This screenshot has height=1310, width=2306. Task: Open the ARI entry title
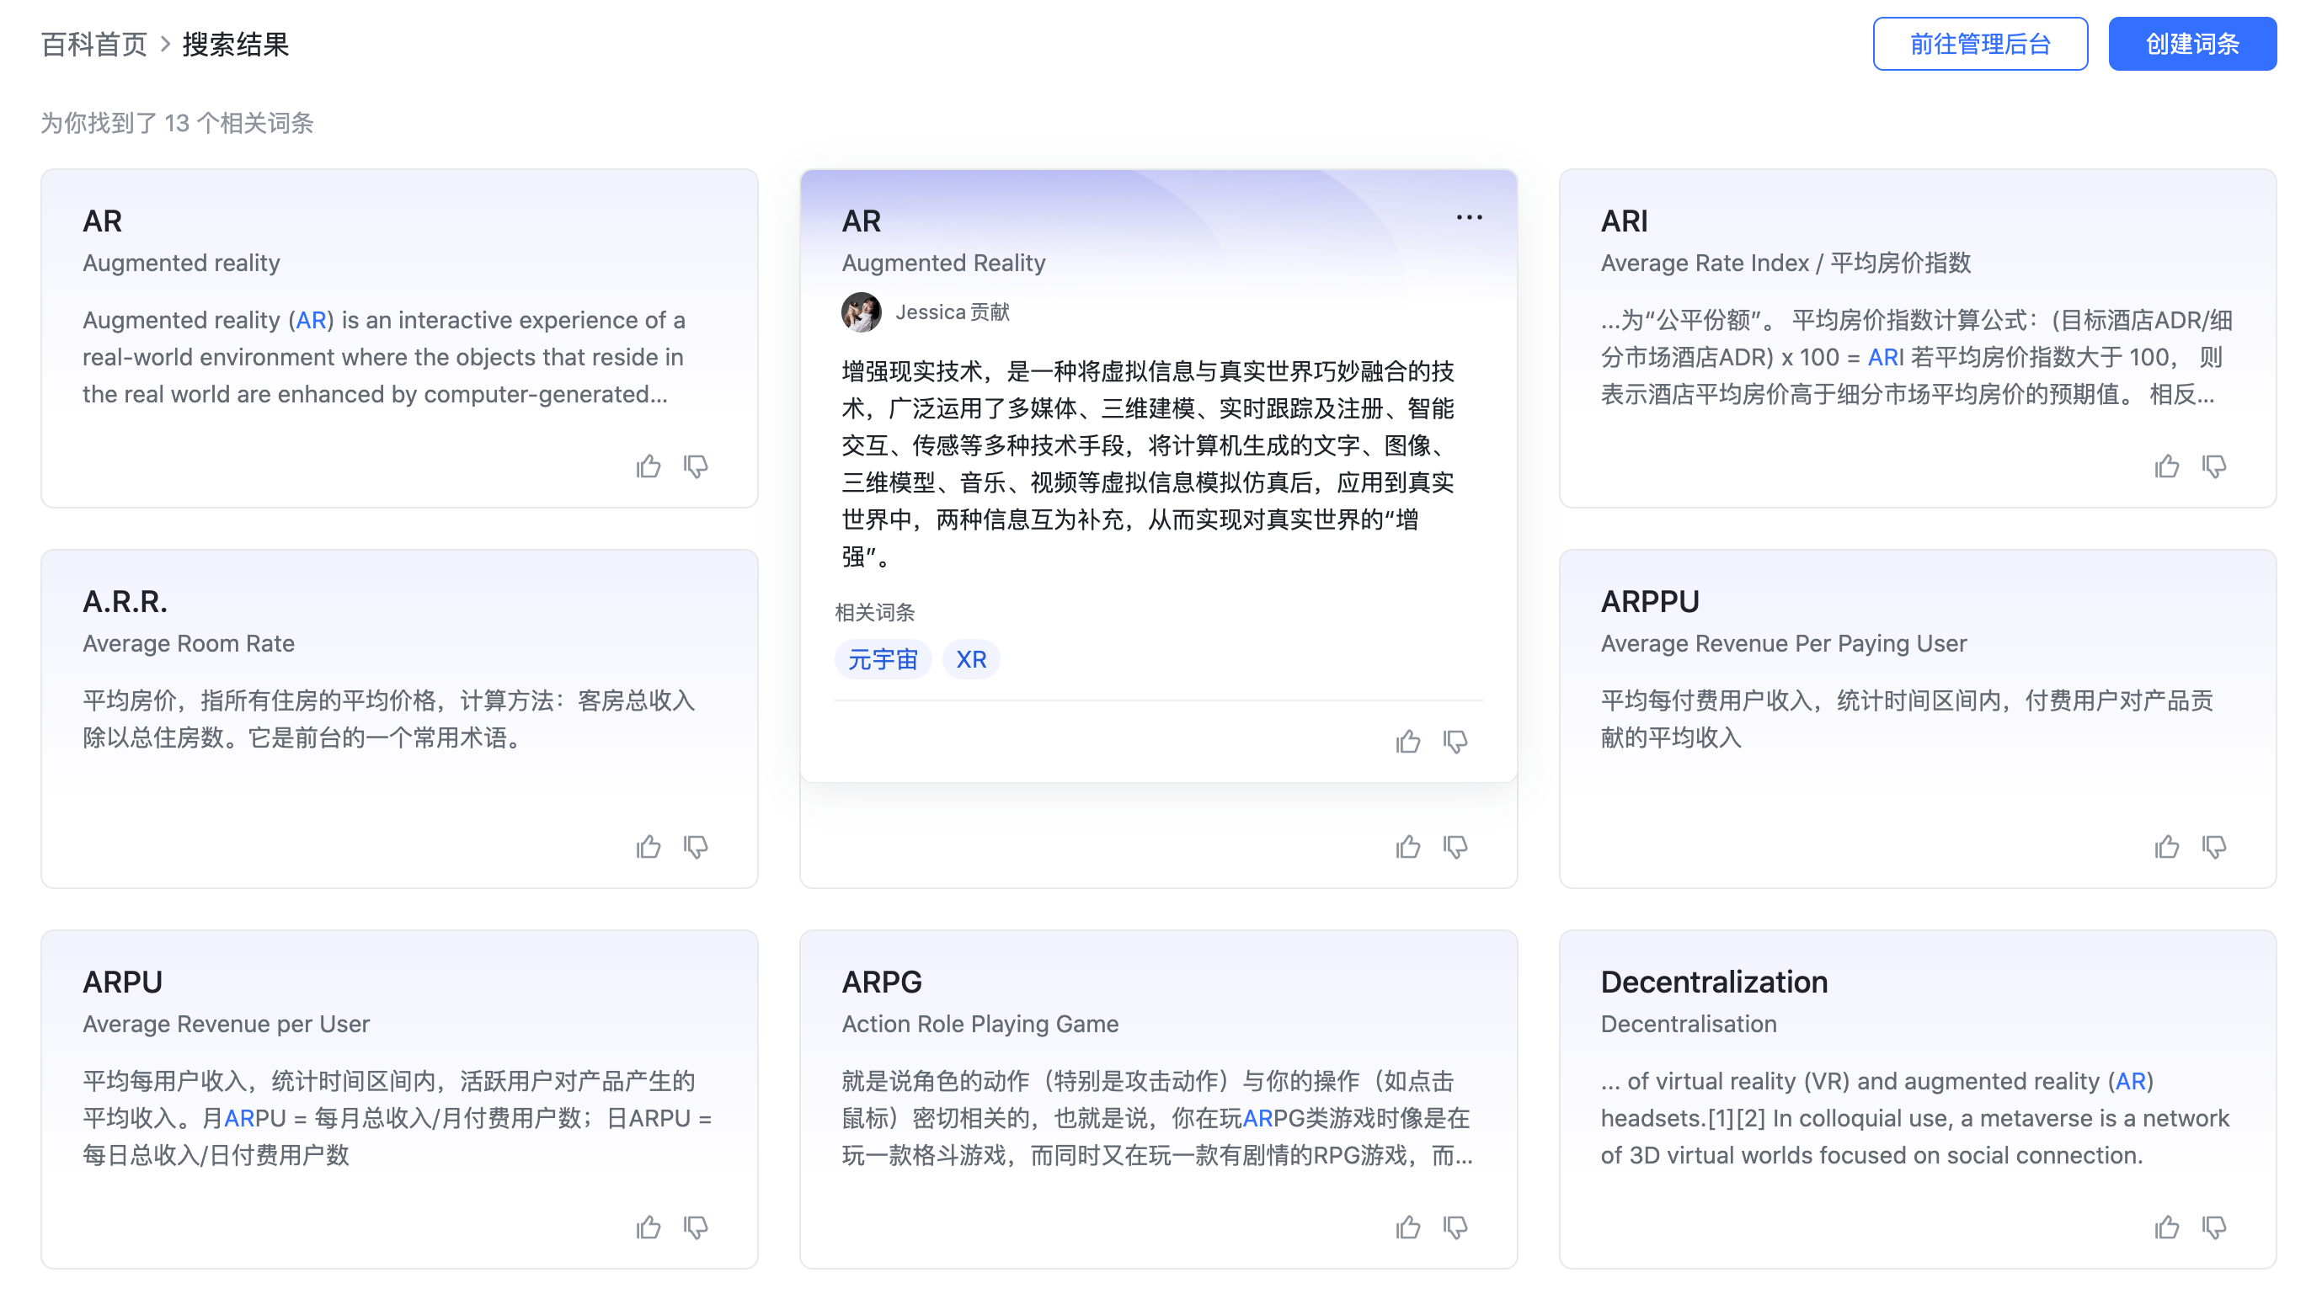coord(1624,221)
